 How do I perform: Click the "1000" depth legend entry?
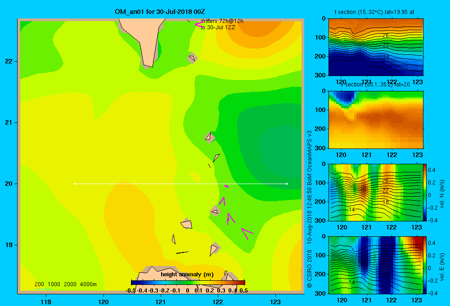pos(54,284)
